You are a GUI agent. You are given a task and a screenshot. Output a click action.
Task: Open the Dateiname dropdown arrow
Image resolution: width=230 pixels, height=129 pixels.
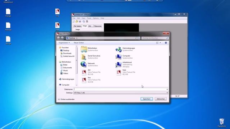click(167, 89)
